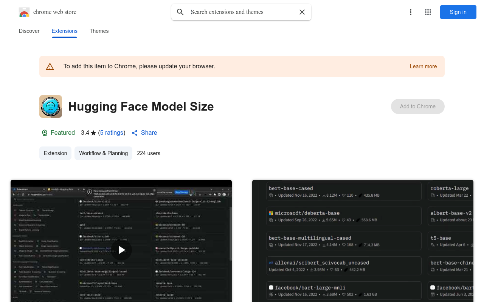The image size is (484, 302).
Task: Focus the Search extensions and themes field
Action: pyautogui.click(x=242, y=12)
